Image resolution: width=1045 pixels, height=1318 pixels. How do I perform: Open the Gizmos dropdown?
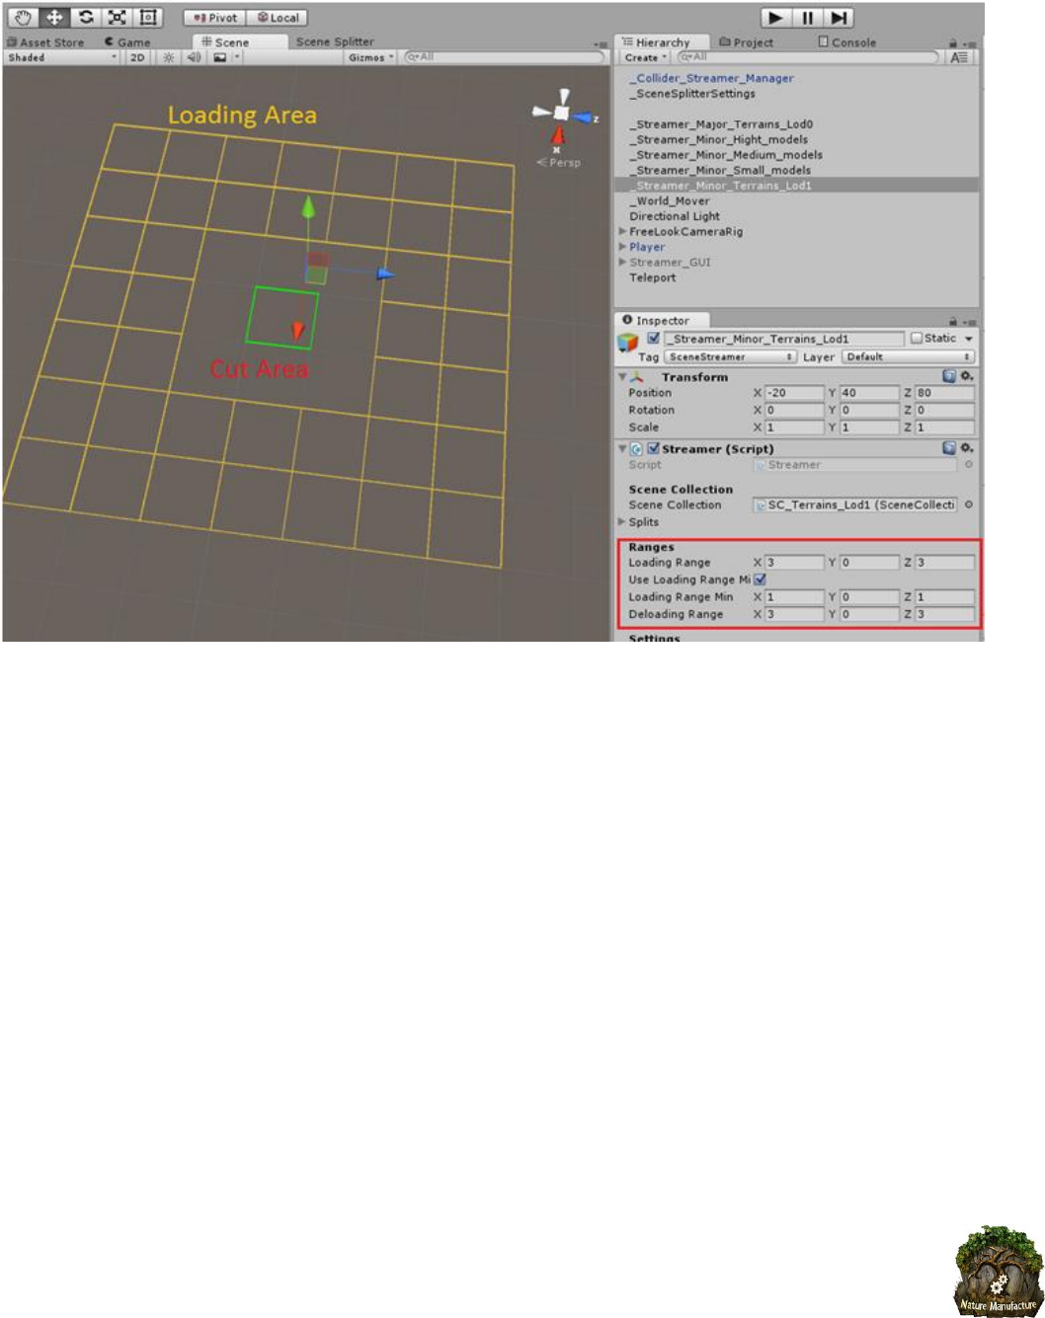pos(370,57)
